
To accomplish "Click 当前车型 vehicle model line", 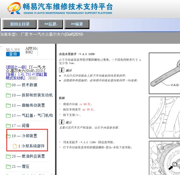I will [x=42, y=34].
